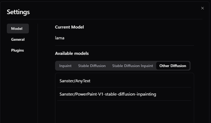Click empty sidebar area below Plugins
The width and height of the screenshot is (211, 123).
tap(18, 87)
